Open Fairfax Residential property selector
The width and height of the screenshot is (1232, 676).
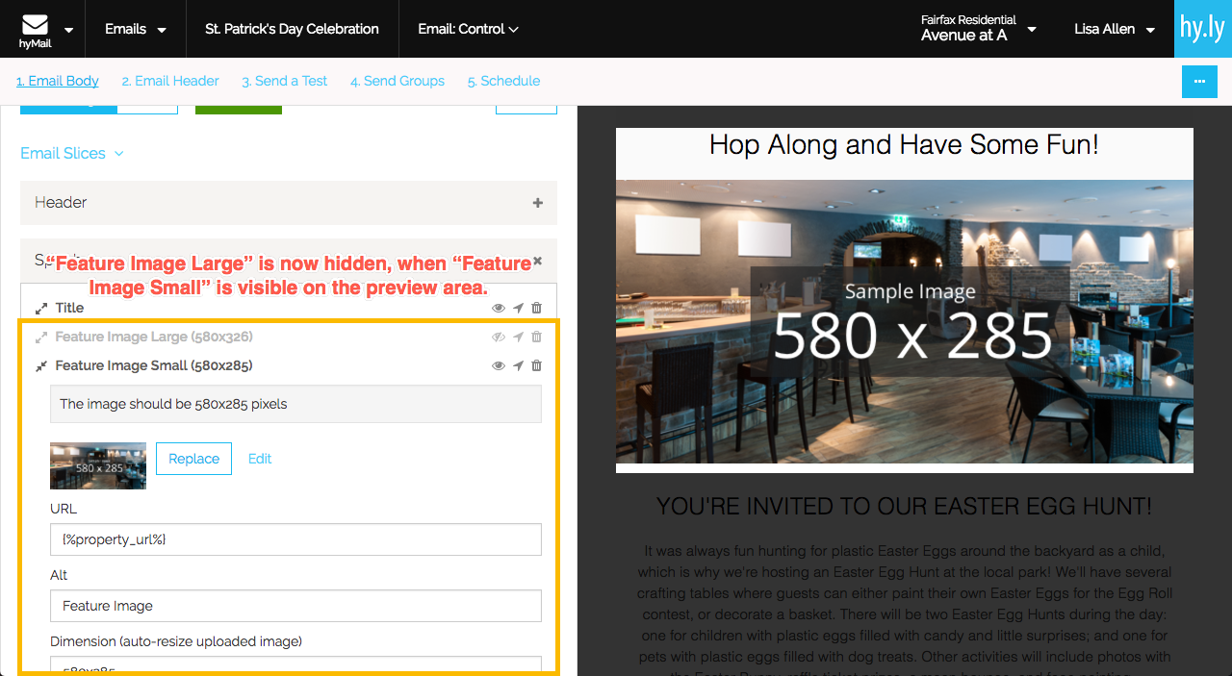(978, 29)
